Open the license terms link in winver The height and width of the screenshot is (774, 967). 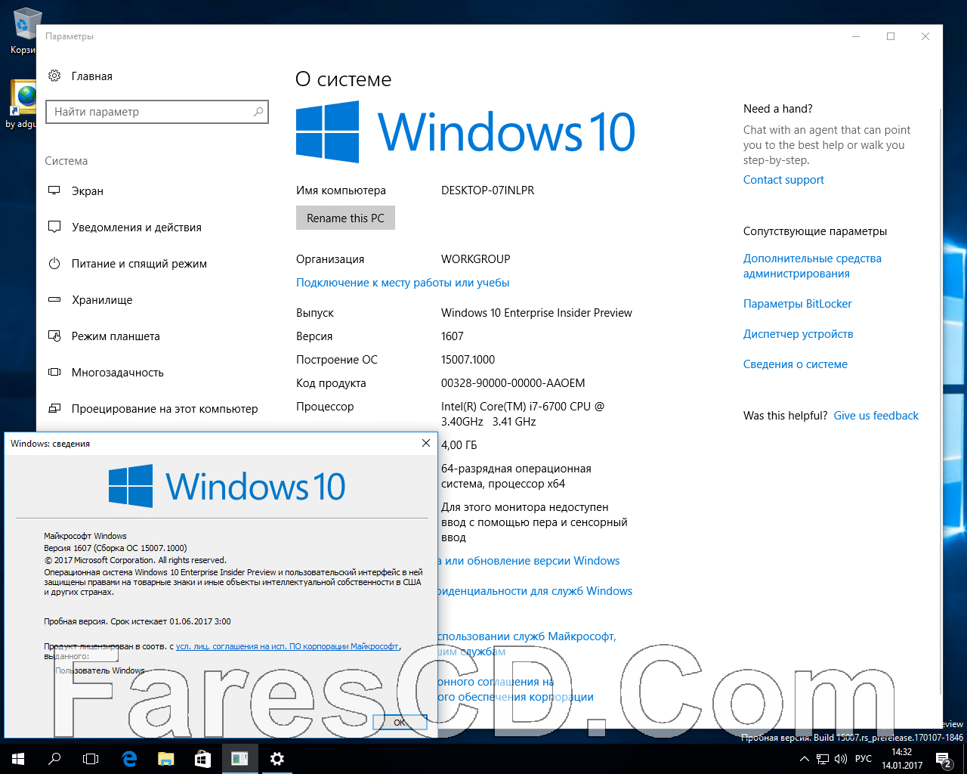[287, 646]
